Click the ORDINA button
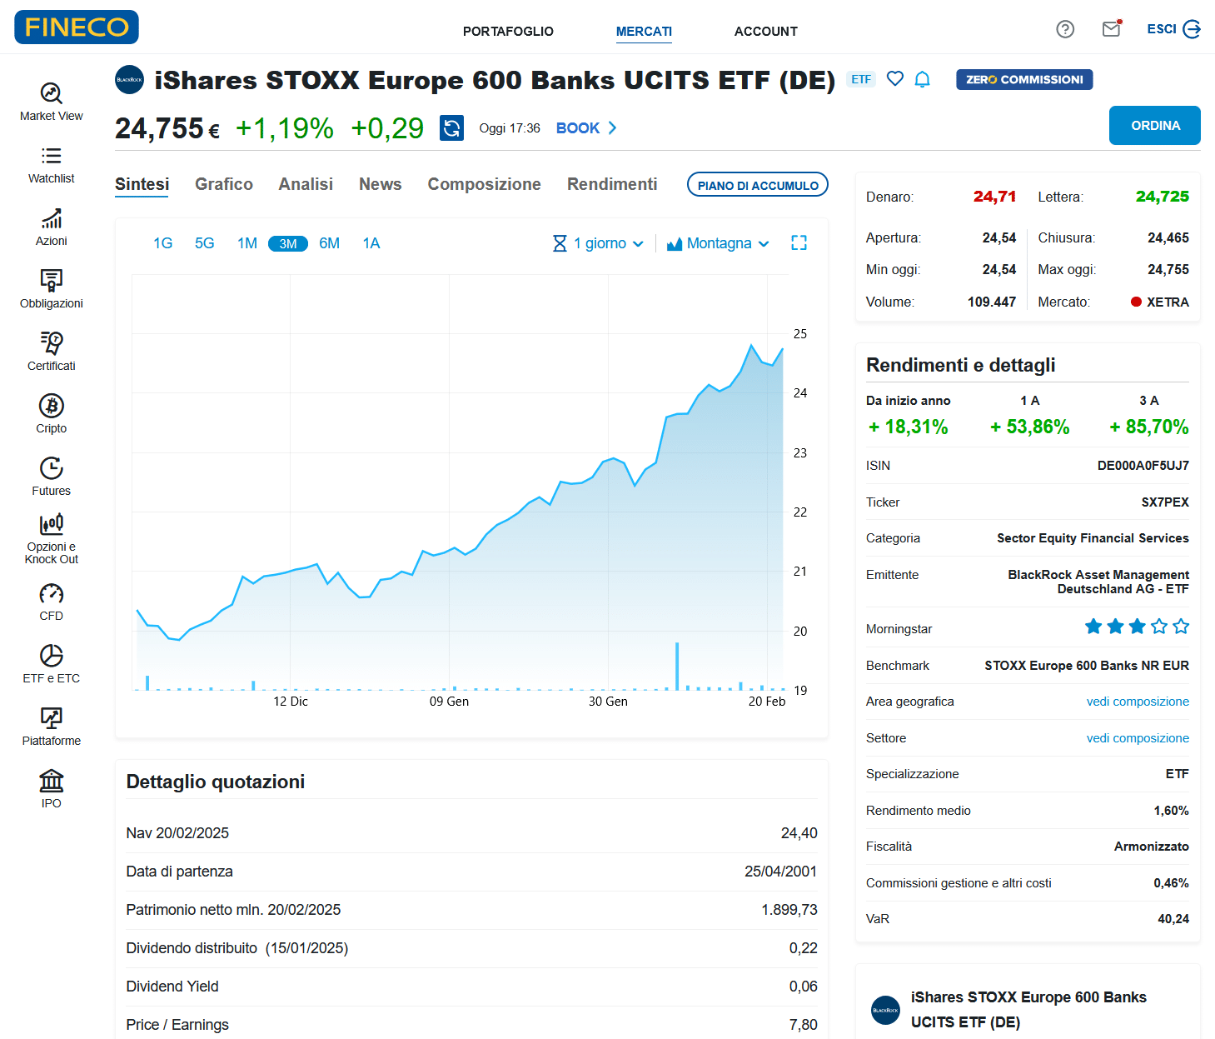Viewport: 1215px width, 1039px height. [x=1155, y=126]
